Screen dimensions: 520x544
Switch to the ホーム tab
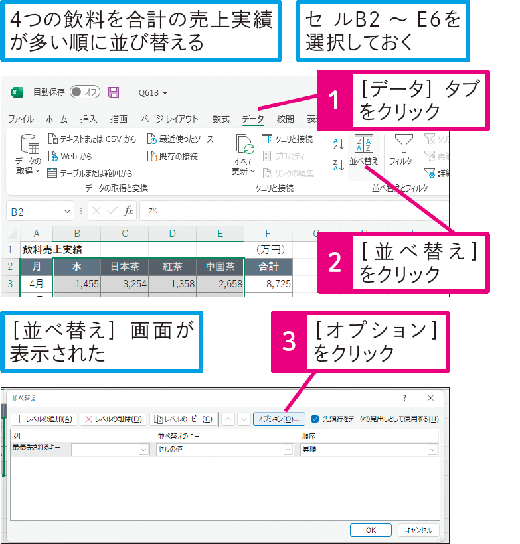point(56,119)
